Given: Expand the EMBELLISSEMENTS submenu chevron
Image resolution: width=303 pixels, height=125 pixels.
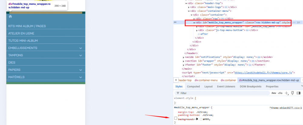Looking at the screenshot, I should click(81, 48).
